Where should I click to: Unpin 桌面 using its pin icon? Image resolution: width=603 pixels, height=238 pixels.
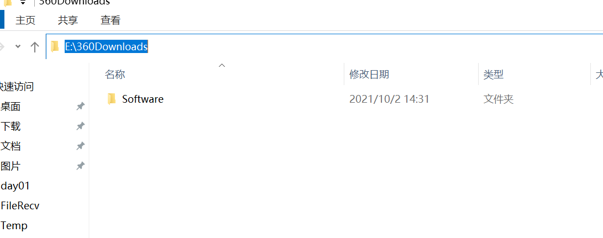[80, 106]
